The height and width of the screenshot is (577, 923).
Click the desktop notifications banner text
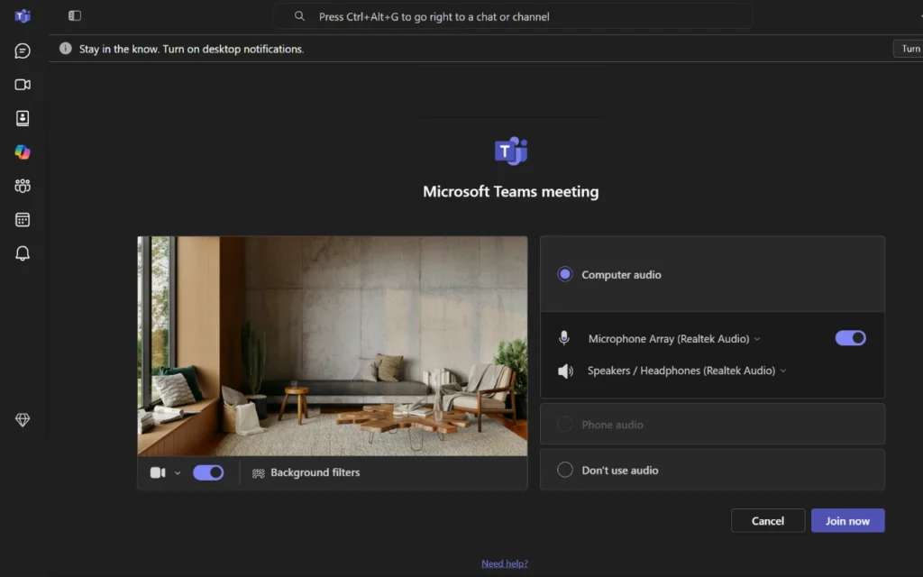tap(191, 49)
